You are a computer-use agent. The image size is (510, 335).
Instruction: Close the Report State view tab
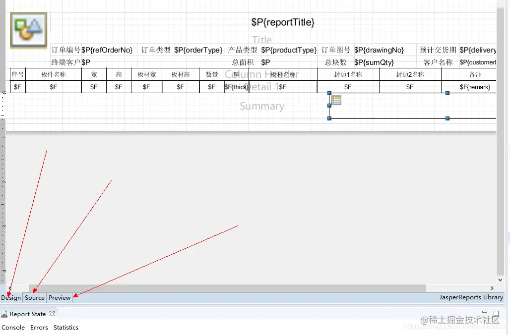tap(52, 314)
